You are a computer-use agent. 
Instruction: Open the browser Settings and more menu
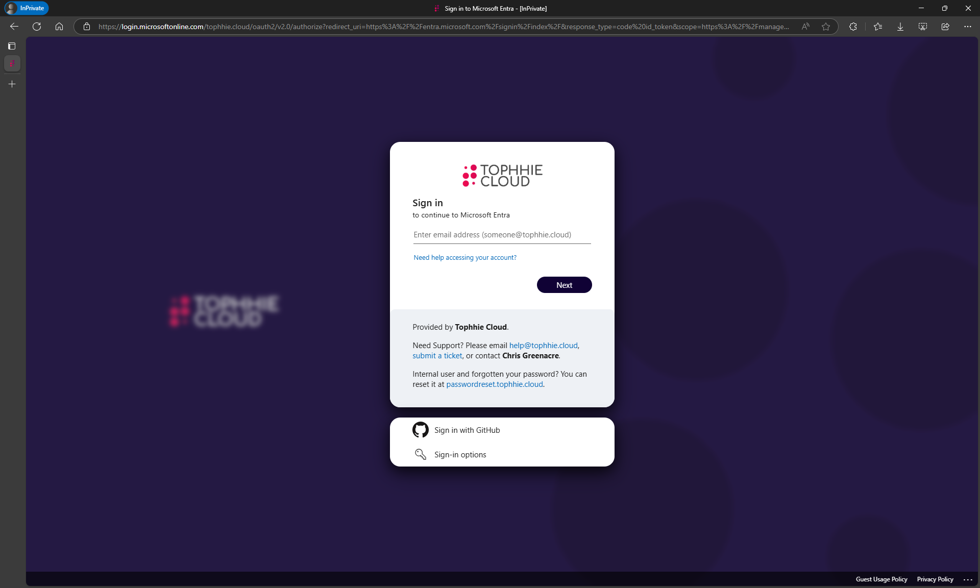(x=968, y=27)
